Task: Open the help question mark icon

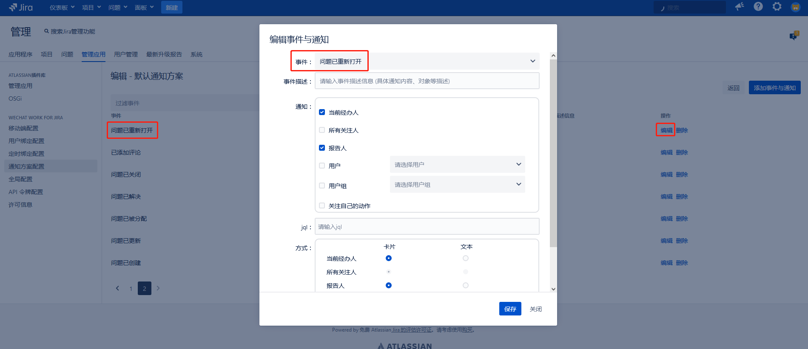Action: click(758, 6)
